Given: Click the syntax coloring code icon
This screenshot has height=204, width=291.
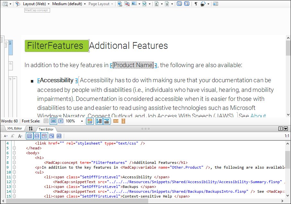Looking at the screenshot, I should click(37, 136).
